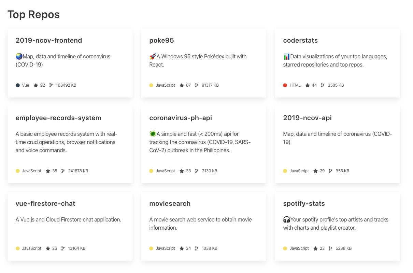This screenshot has height=273, width=413.
Task: Click the fork icon on poke95
Action: [197, 85]
